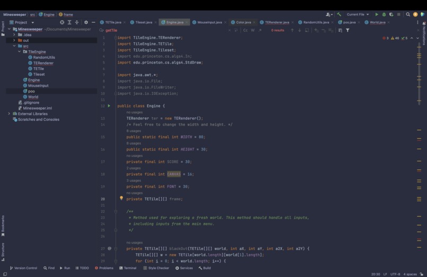Open Current File run configuration dropdown
The width and height of the screenshot is (427, 277).
pos(358,14)
